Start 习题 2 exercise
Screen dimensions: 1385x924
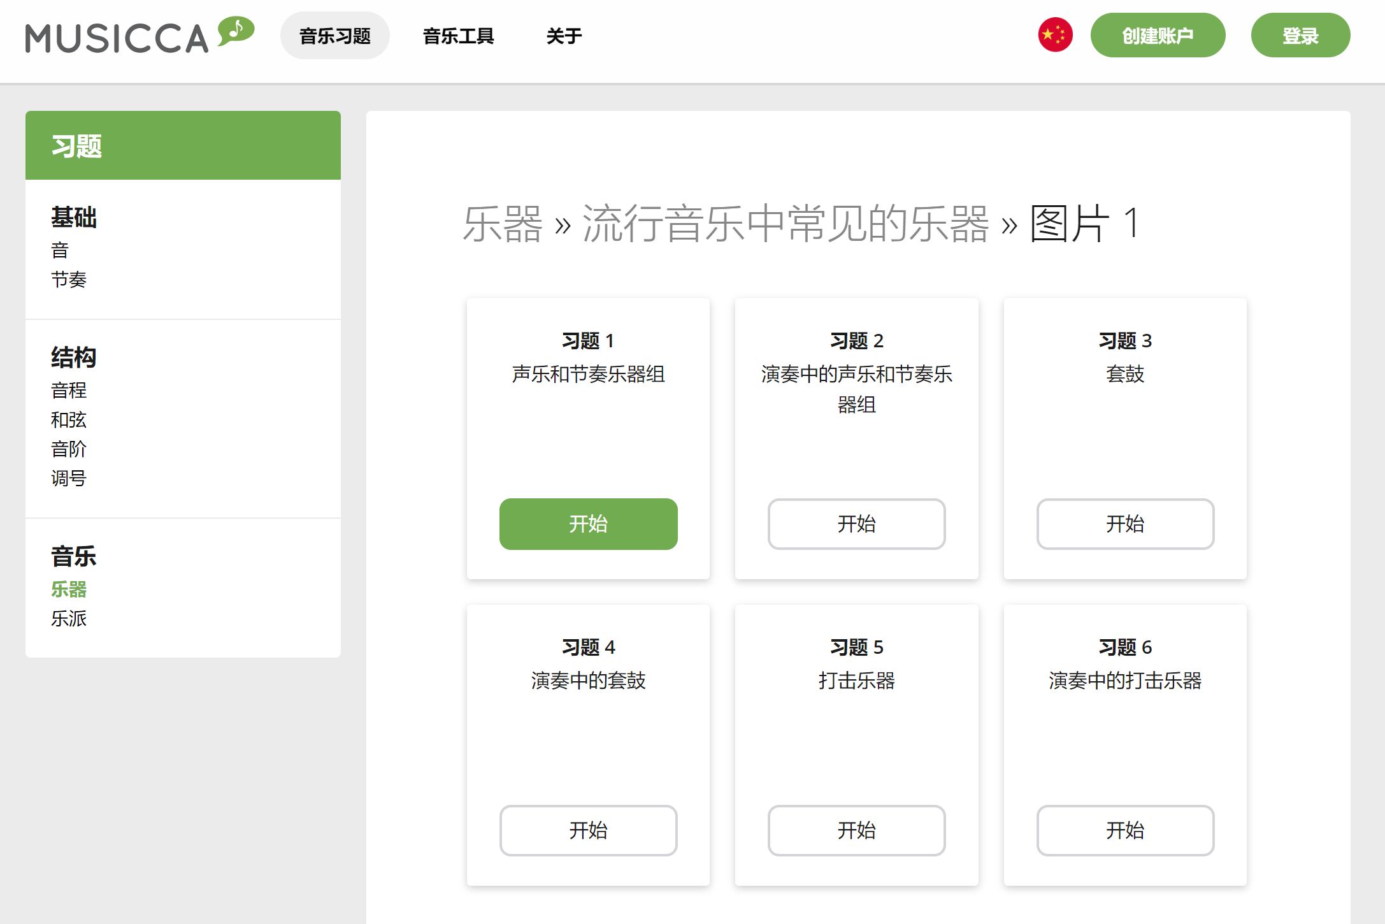(x=856, y=524)
